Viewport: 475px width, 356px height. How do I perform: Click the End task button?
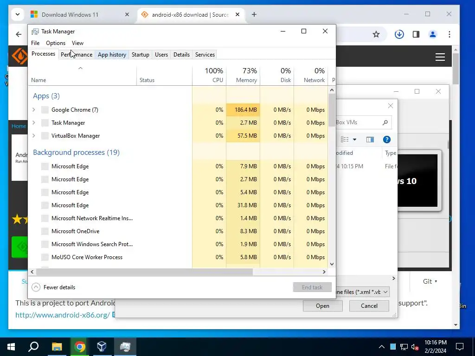click(x=312, y=287)
